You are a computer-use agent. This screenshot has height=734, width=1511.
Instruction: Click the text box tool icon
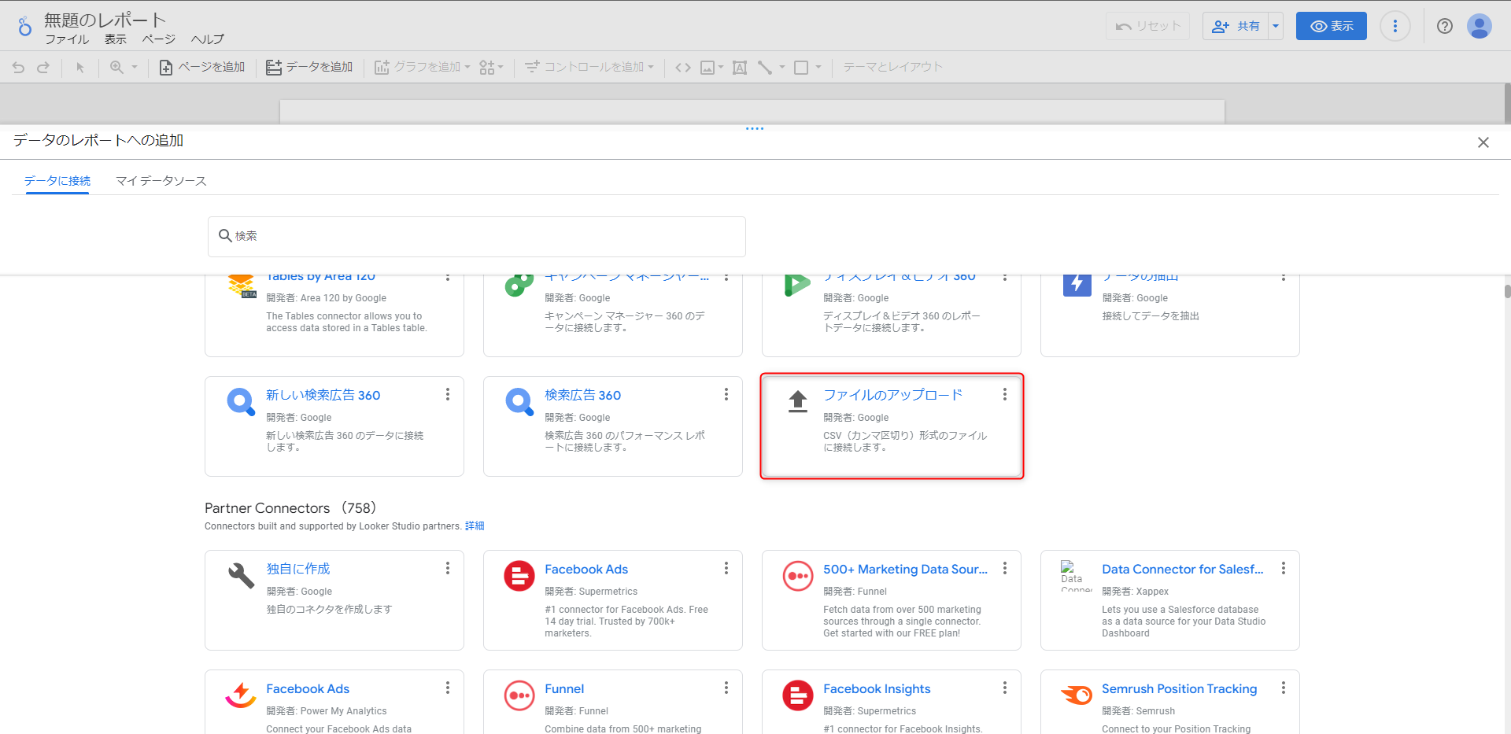[x=740, y=68]
